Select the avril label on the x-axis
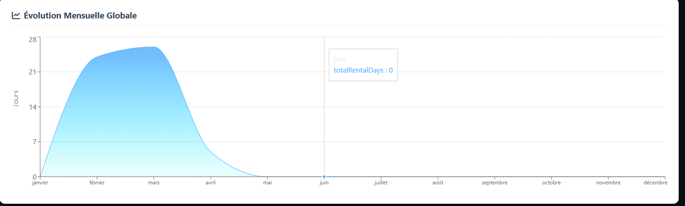The width and height of the screenshot is (685, 206). point(210,183)
